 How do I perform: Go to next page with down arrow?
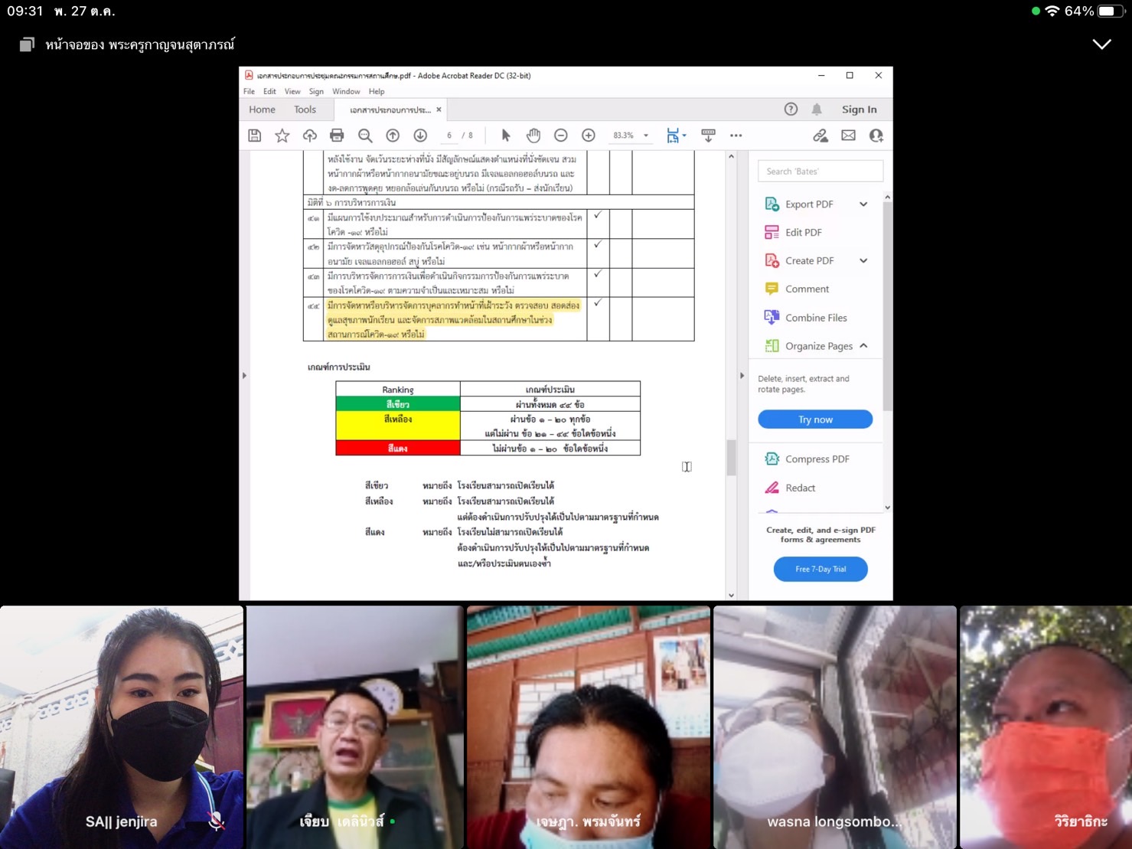pyautogui.click(x=420, y=136)
